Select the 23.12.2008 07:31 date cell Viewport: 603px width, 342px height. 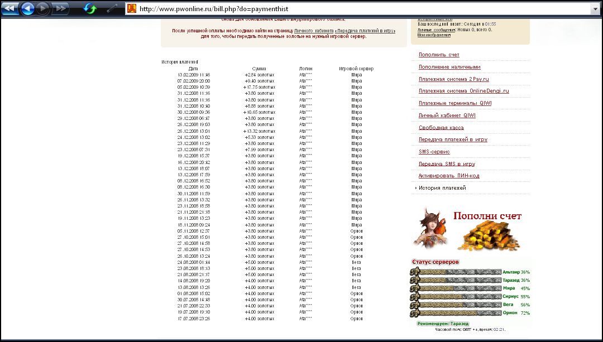[193, 150]
